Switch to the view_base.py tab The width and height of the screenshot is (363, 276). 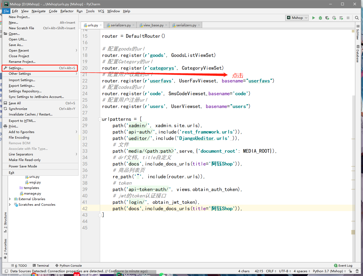pos(153,25)
